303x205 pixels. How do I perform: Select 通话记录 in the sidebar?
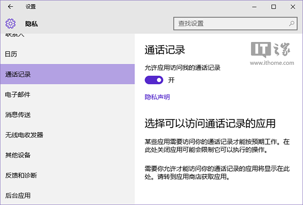18,74
